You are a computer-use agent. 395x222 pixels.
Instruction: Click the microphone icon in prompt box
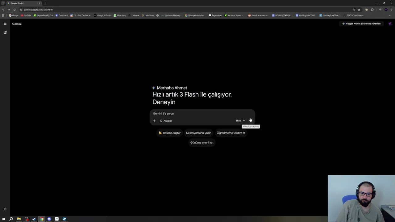[x=250, y=121]
